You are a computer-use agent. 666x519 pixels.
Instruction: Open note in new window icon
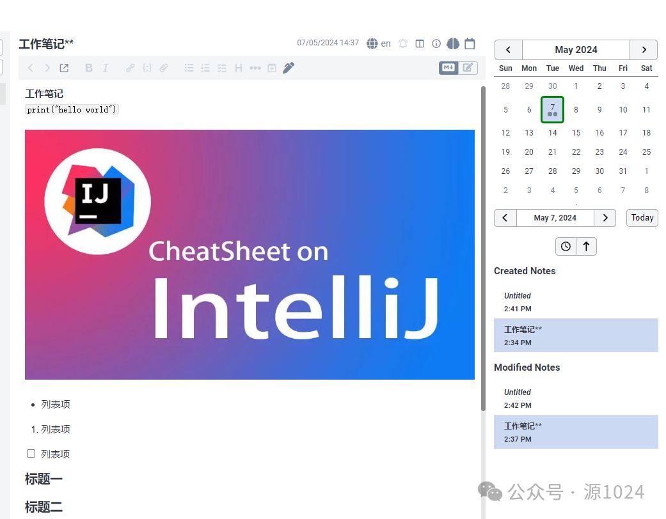click(64, 68)
